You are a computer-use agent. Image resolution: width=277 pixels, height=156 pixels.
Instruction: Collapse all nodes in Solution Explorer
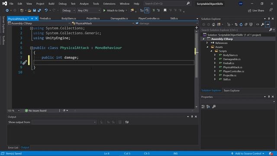click(246, 24)
